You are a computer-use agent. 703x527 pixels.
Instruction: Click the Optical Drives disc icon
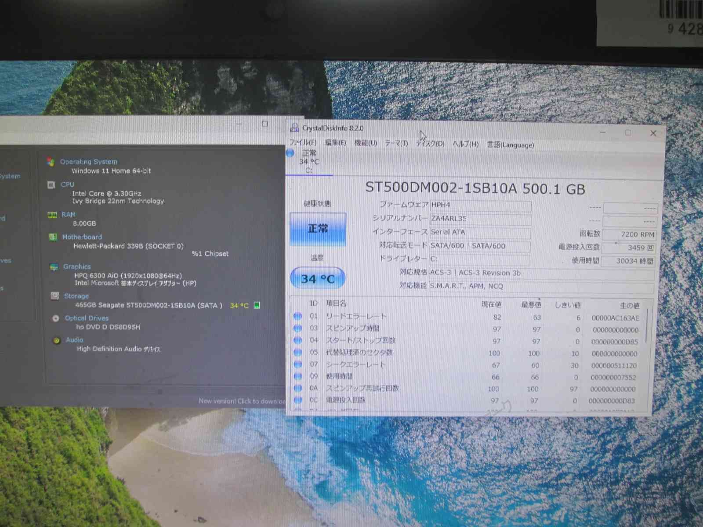[55, 318]
